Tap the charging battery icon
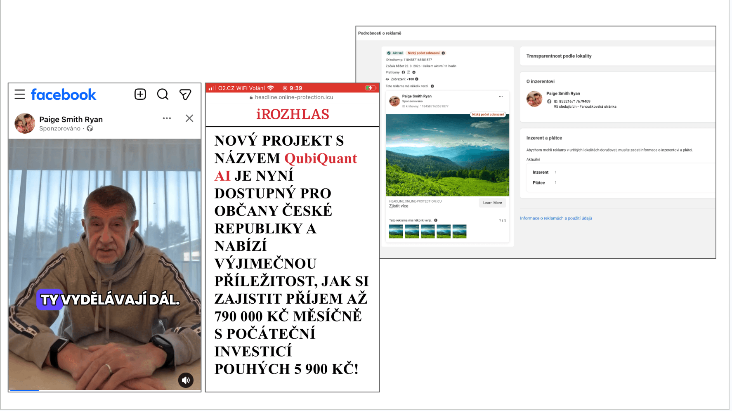Screen dimensions: 732x411 click(x=371, y=88)
